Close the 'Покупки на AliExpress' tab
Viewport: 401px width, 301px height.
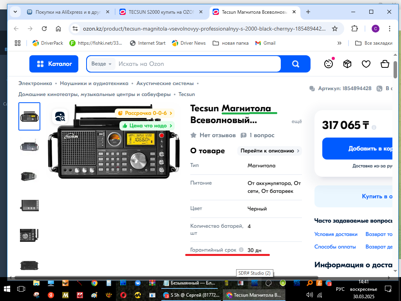click(x=108, y=12)
